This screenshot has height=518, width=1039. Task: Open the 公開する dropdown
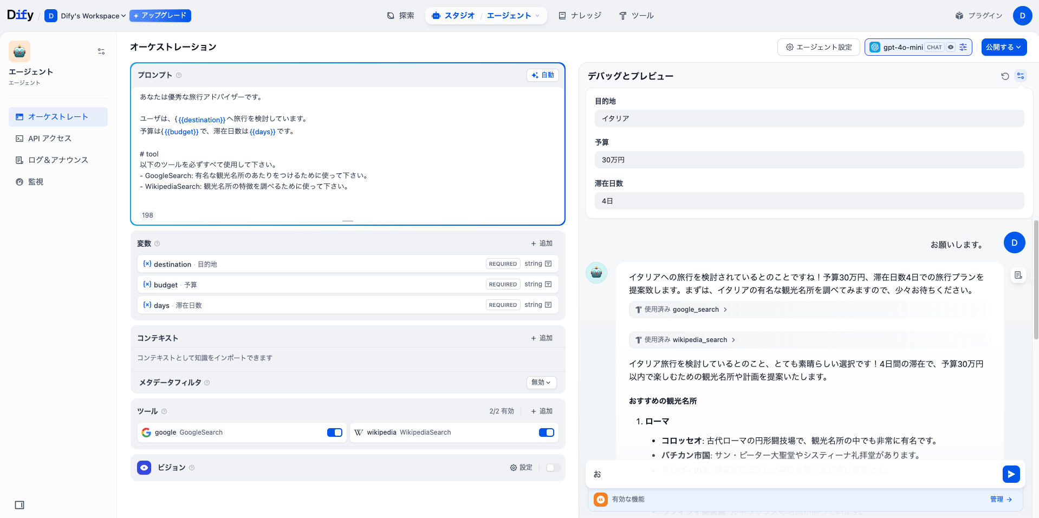[1003, 47]
